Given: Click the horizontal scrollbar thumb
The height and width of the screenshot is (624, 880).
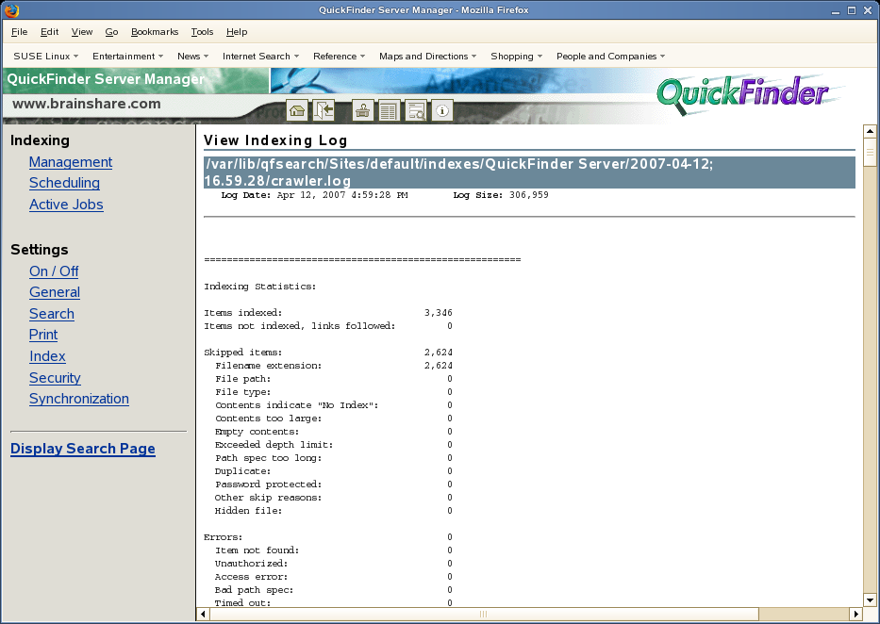Looking at the screenshot, I should [x=485, y=614].
